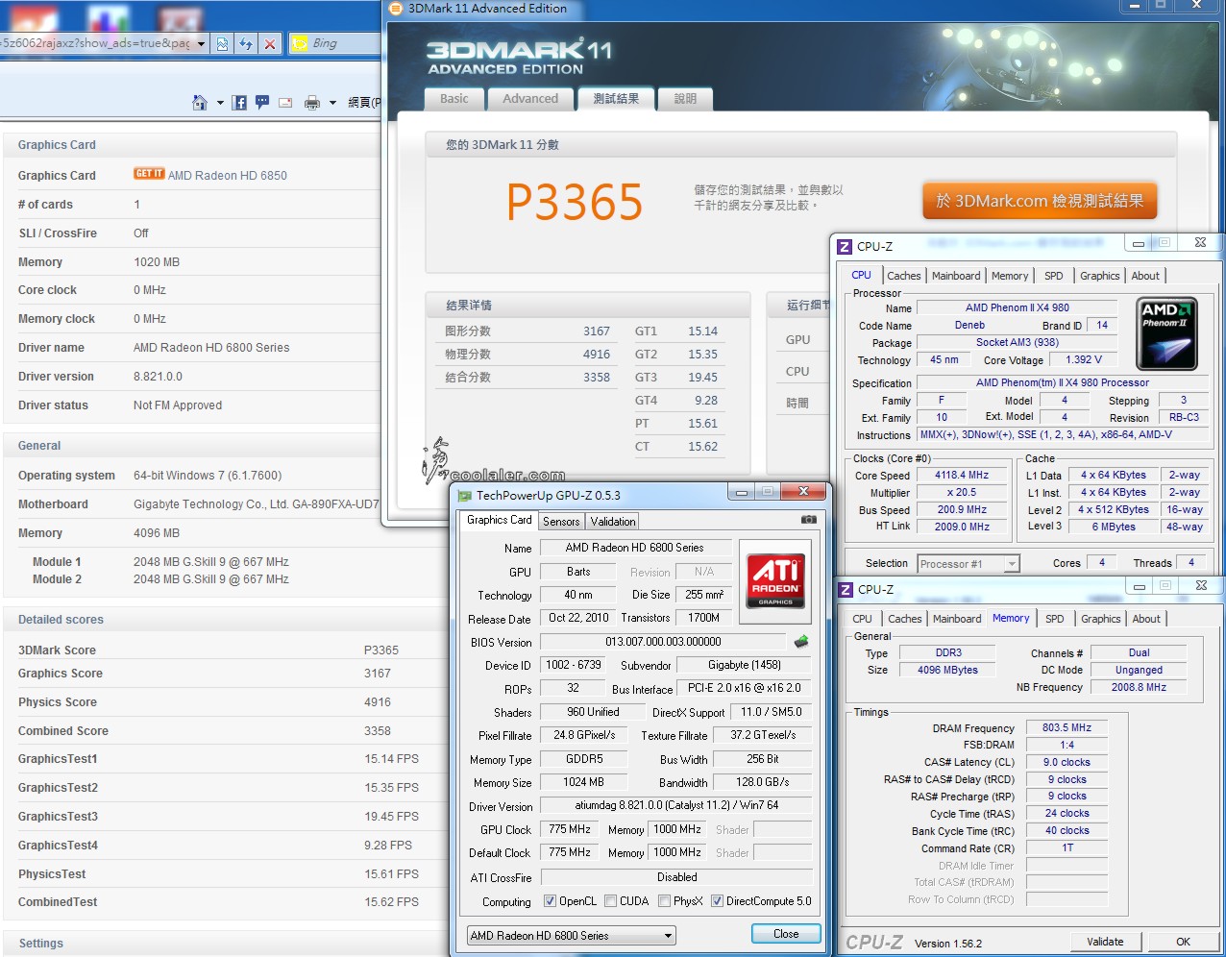Toggle the PhysX checkbox in GPU-Z

point(664,901)
